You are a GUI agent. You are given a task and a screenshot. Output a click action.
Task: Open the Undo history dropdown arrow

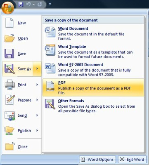(x=33, y=5)
